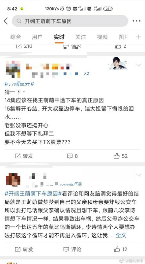Tap the plus icon after the tabs
Screen dimensions: 145x264
point(138,37)
